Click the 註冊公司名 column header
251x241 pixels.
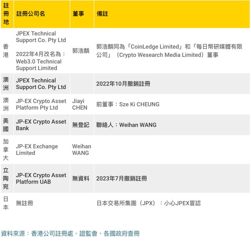pos(42,14)
